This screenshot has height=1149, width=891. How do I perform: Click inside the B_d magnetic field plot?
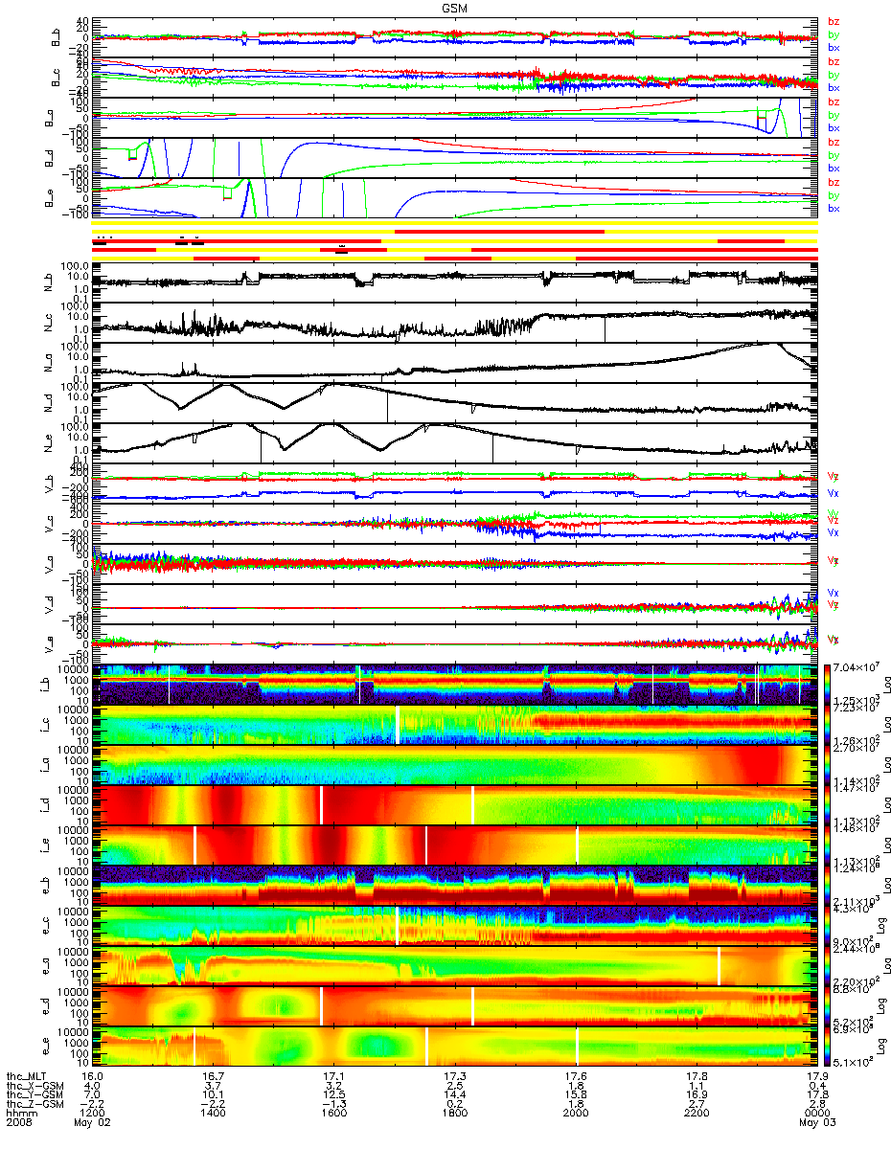pos(455,158)
